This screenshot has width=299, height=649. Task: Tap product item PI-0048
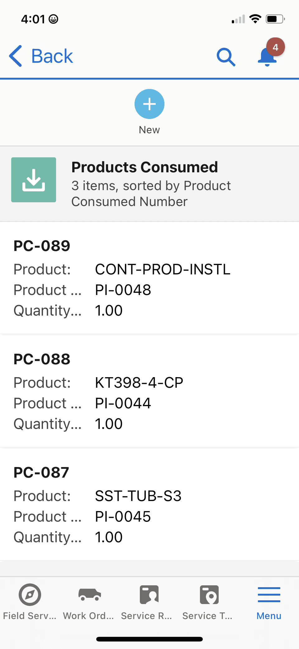[123, 290]
